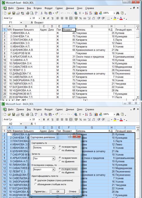
Task: Click Bold Ж button in the F1 window
Action: pos(44,18)
